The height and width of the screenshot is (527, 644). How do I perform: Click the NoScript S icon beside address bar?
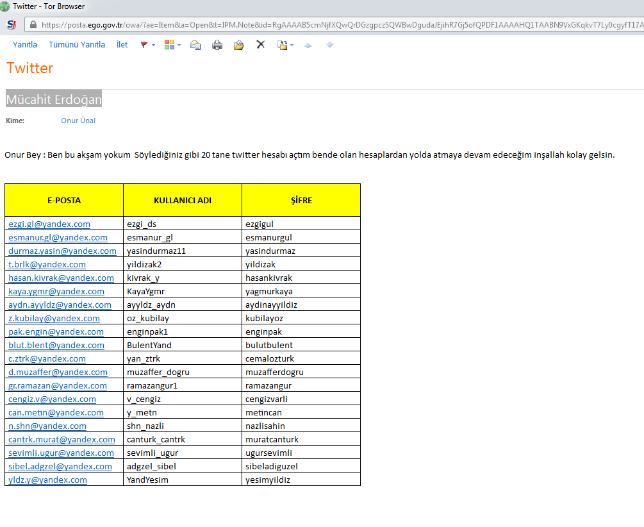tap(12, 25)
